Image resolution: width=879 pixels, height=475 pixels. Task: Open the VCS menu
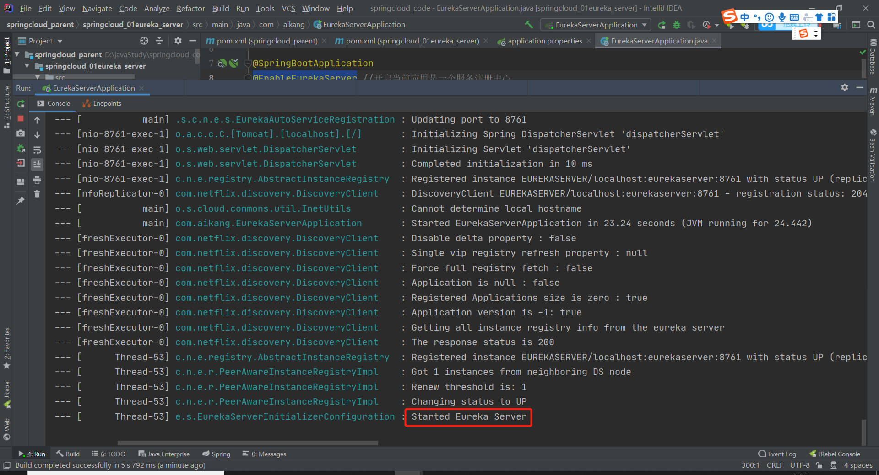tap(288, 8)
